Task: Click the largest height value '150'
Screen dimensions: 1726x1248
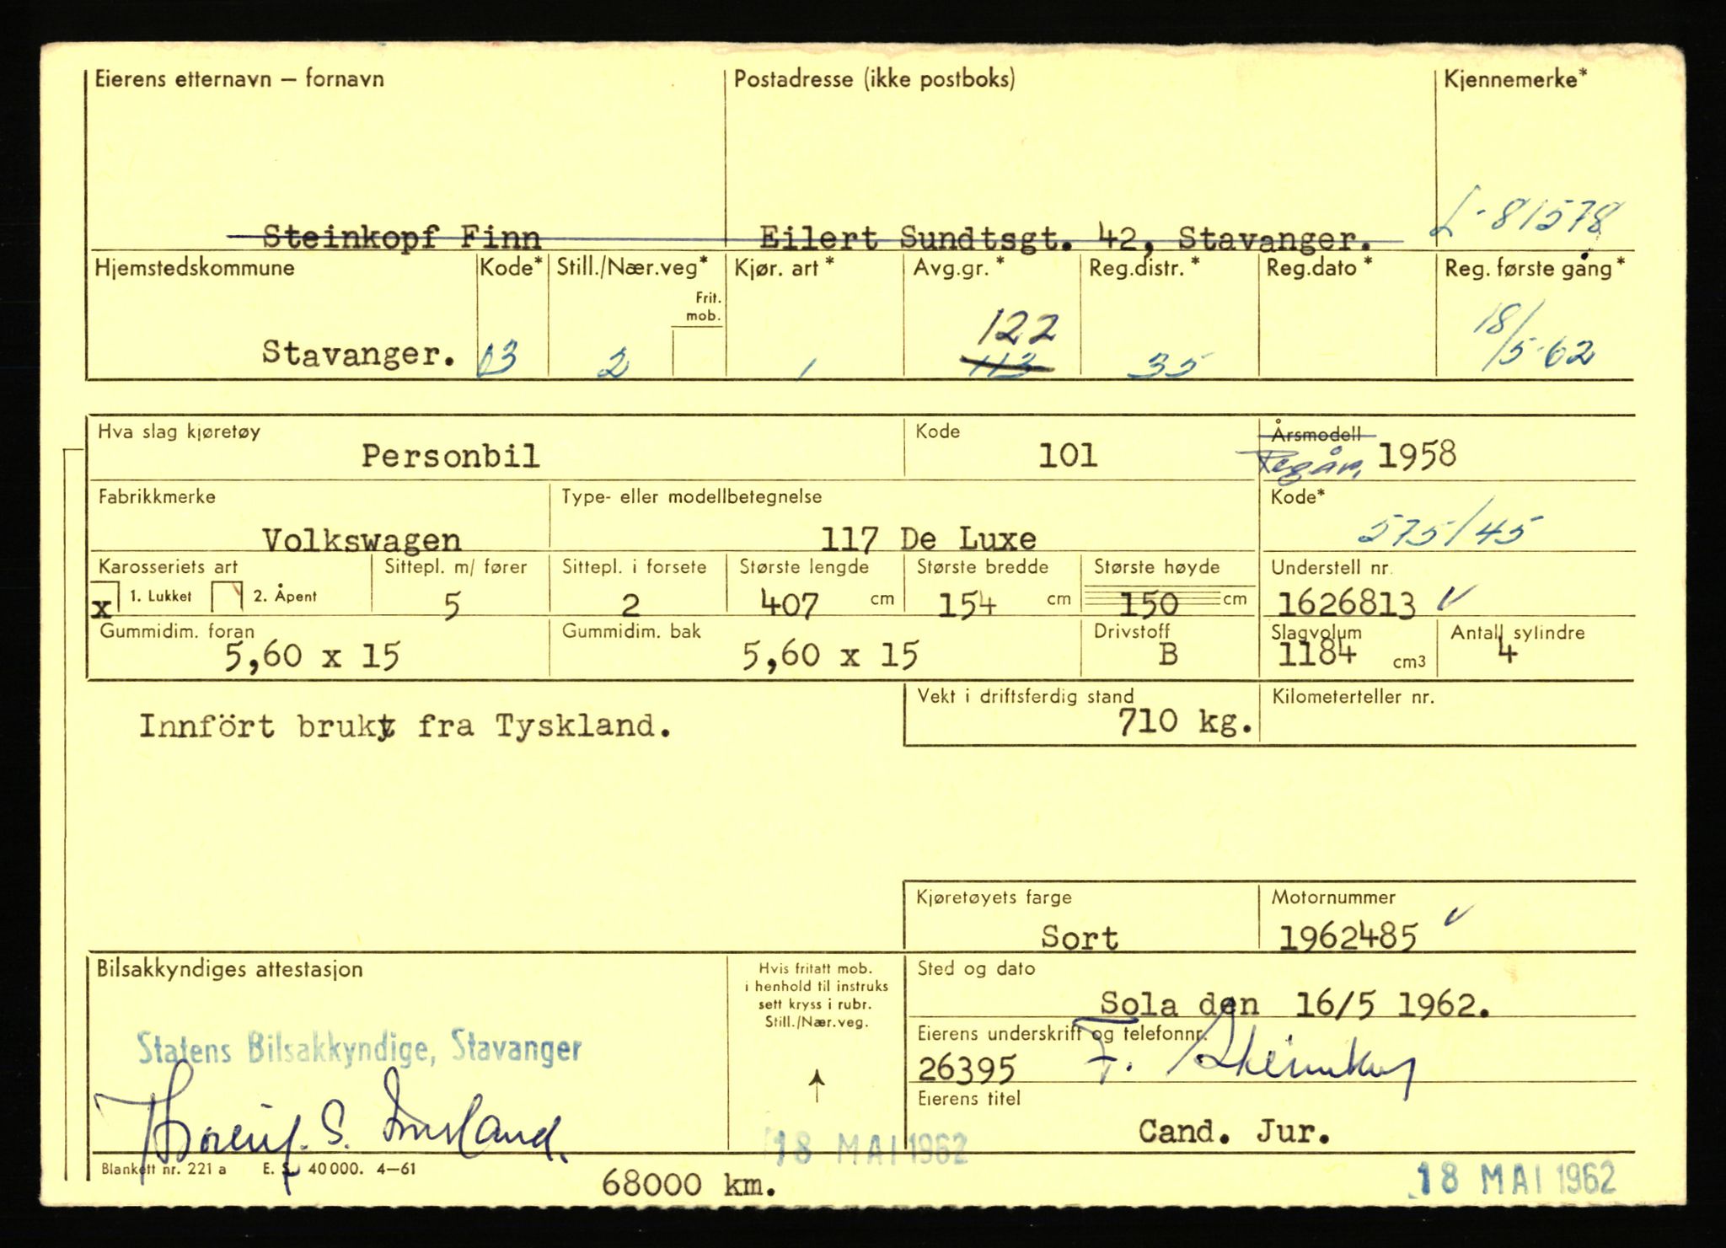Action: click(1147, 603)
